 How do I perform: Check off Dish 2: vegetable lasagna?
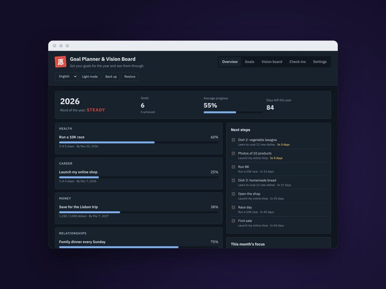pos(233,140)
